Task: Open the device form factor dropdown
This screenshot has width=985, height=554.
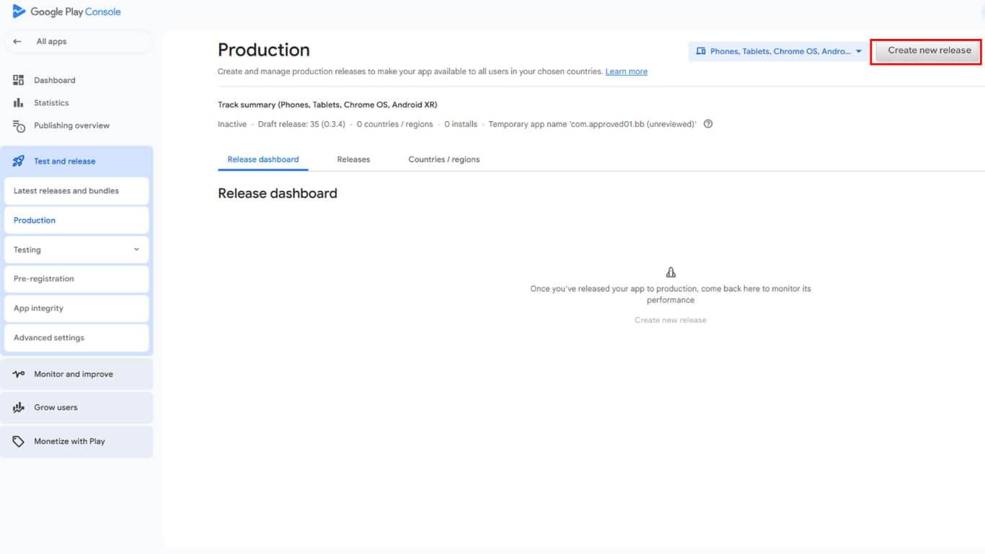Action: tap(779, 51)
